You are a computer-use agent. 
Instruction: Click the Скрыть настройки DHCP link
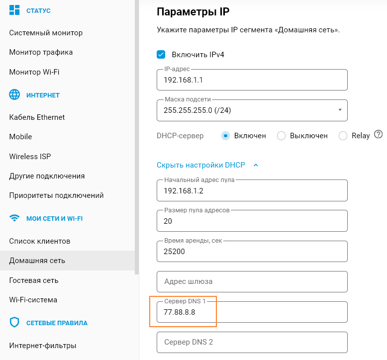click(201, 165)
